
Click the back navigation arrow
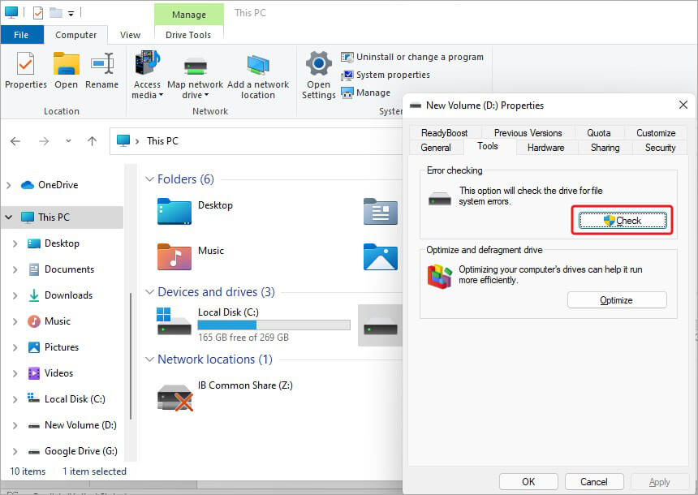click(x=15, y=140)
